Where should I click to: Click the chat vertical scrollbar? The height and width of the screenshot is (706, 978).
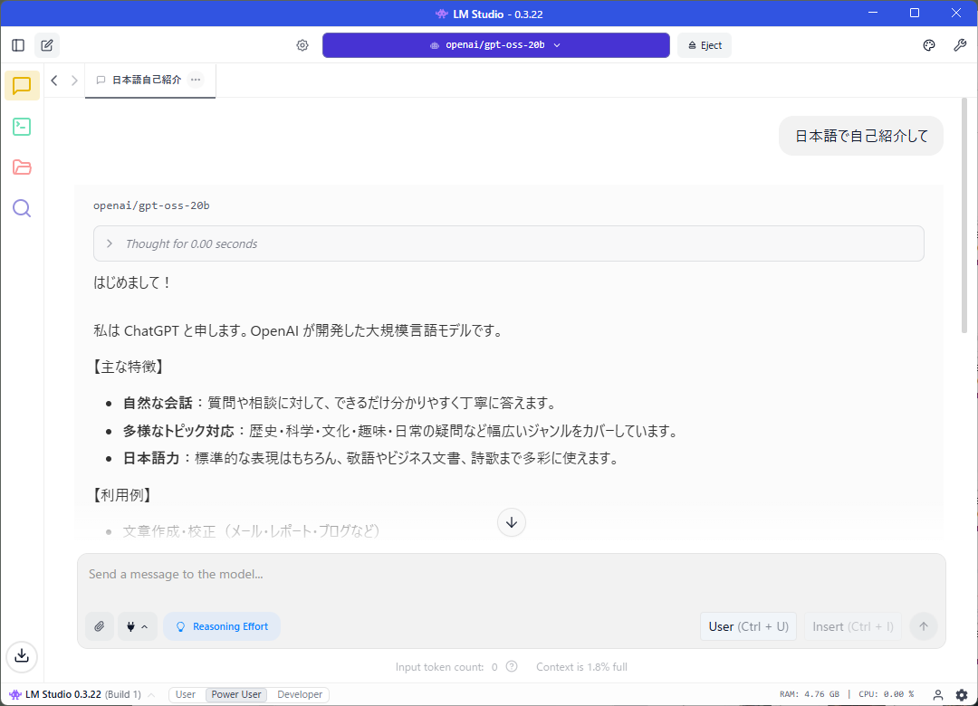point(964,215)
